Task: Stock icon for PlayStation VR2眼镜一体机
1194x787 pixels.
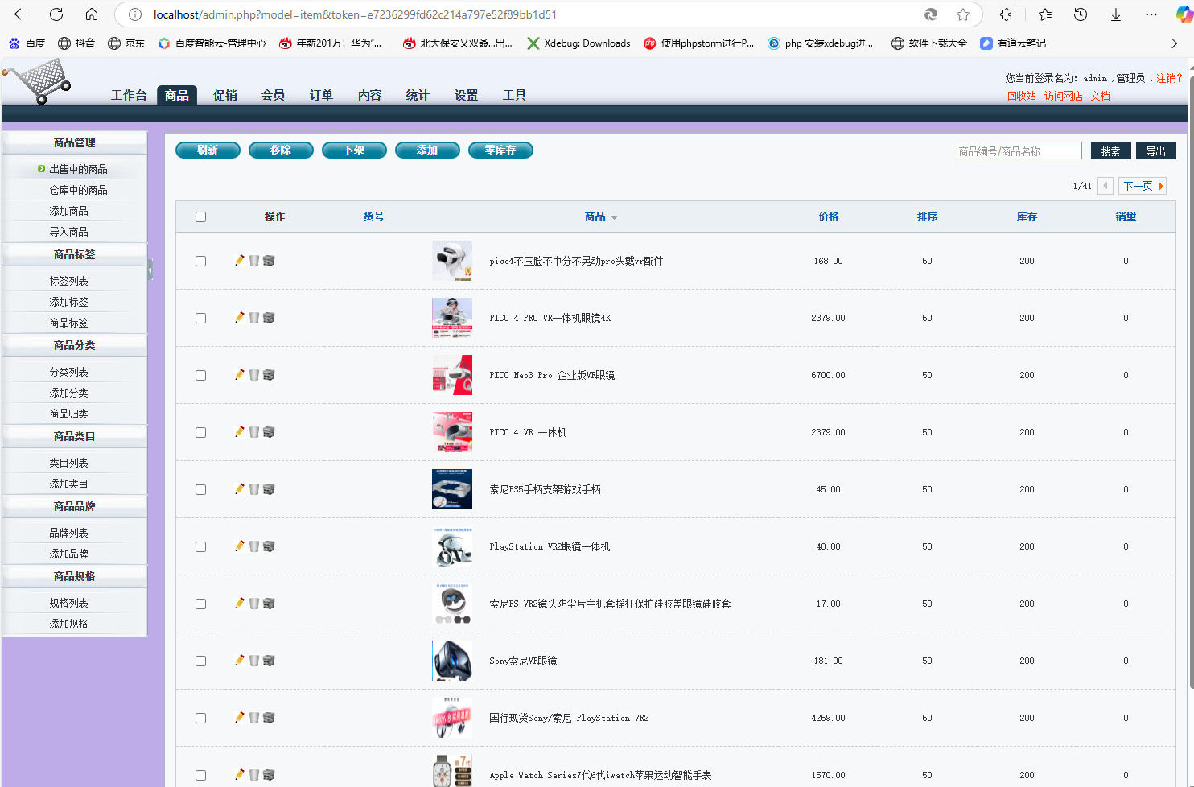Action: pos(269,546)
